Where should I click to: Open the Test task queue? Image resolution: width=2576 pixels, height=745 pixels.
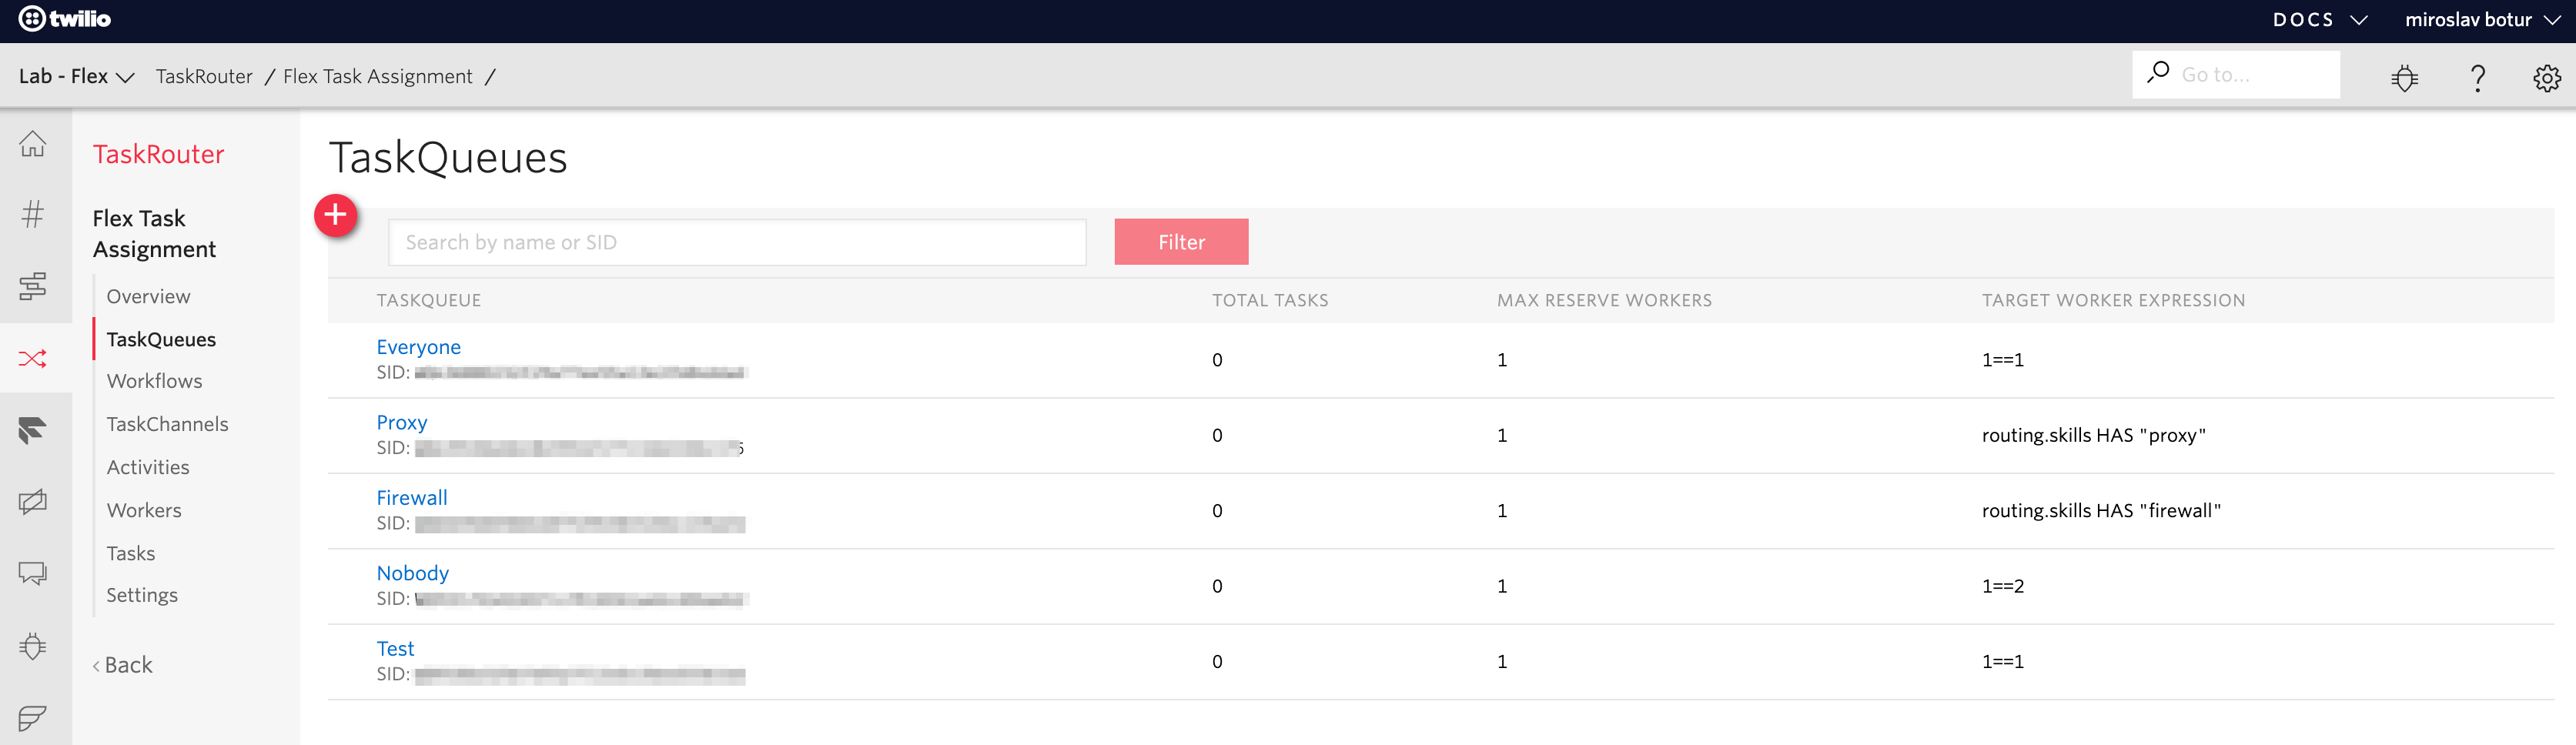coord(395,648)
